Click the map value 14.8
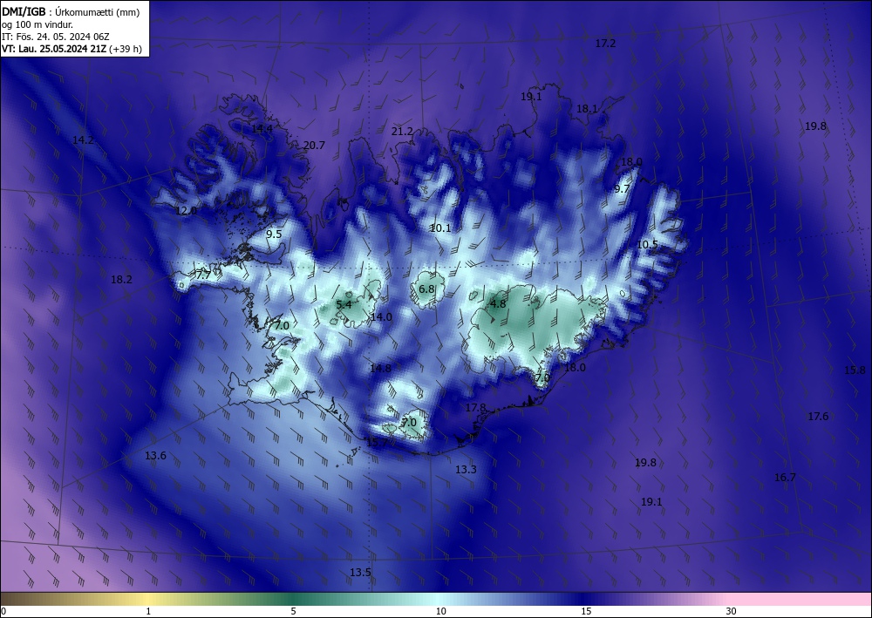The width and height of the screenshot is (872, 618). pos(380,369)
